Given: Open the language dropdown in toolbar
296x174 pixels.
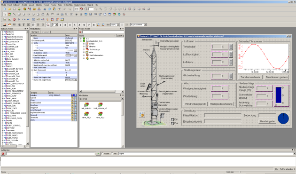Looking at the screenshot, I should click(145, 25).
